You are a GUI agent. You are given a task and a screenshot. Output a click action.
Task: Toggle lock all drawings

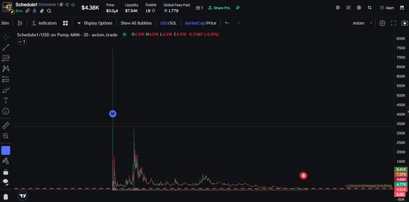pos(6,171)
